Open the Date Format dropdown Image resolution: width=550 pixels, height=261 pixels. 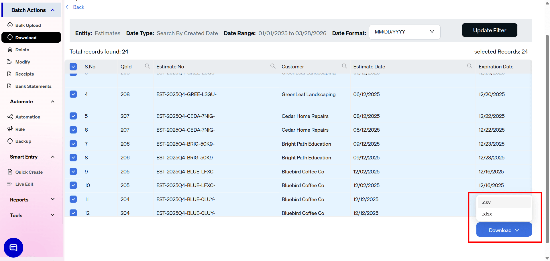click(x=404, y=32)
